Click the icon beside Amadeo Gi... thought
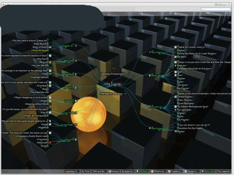Screen dimensions: 234x175 76,46
